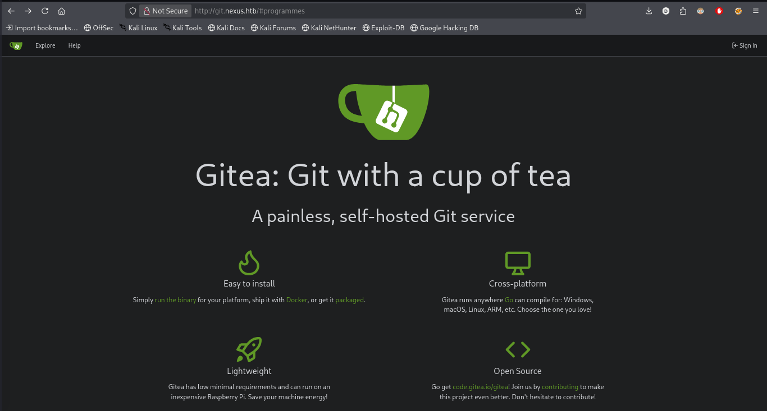Open the browser home page
The width and height of the screenshot is (767, 411).
coord(62,11)
